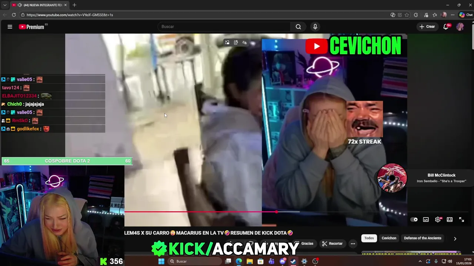Image resolution: width=474 pixels, height=266 pixels.
Task: Click the YouTube search magnifier button
Action: pyautogui.click(x=298, y=27)
